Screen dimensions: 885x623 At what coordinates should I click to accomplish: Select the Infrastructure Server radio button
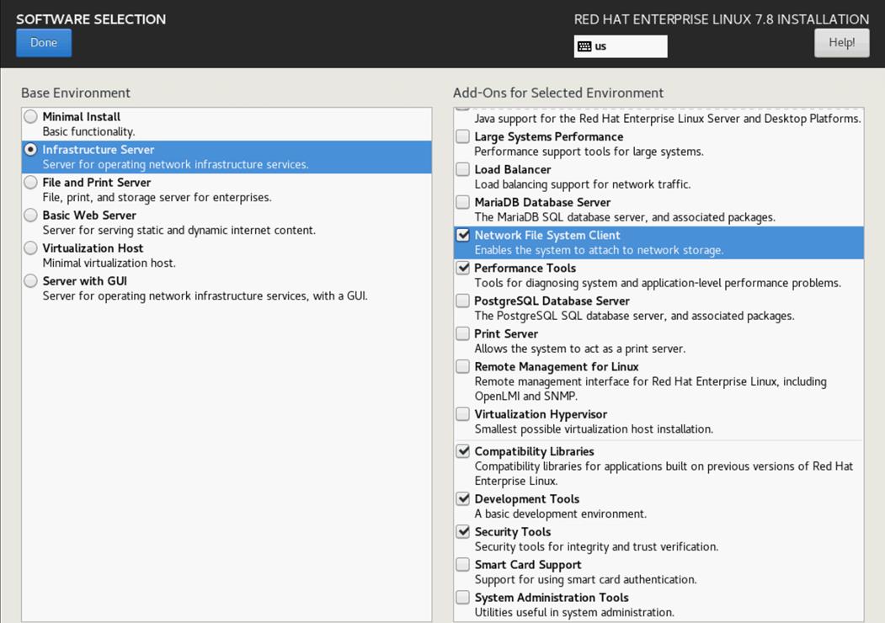(x=31, y=149)
